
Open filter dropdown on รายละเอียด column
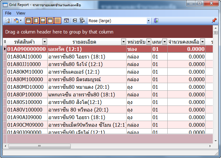pos(123,42)
